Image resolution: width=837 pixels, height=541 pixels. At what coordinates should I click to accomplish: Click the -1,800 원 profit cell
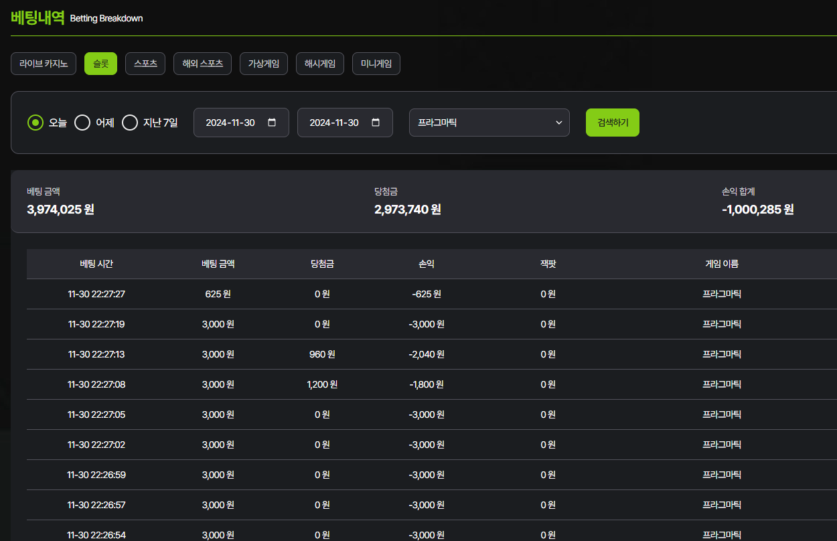[427, 384]
